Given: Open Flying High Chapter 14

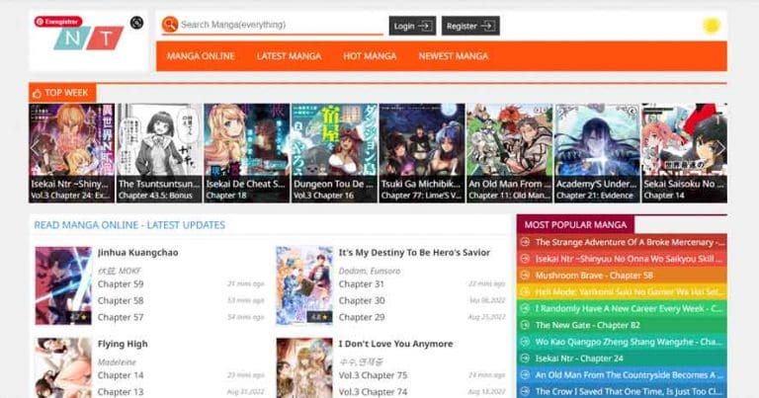Looking at the screenshot, I should pyautogui.click(x=121, y=375).
